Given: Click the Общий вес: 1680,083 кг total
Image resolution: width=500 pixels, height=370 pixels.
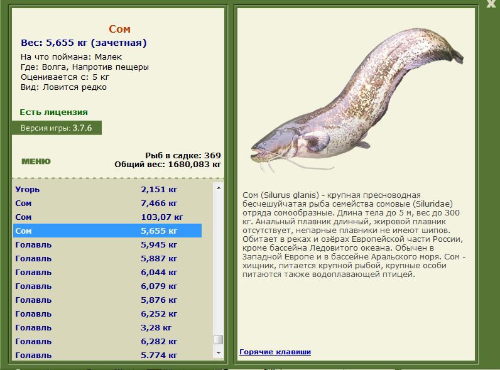Looking at the screenshot, I should click(168, 164).
